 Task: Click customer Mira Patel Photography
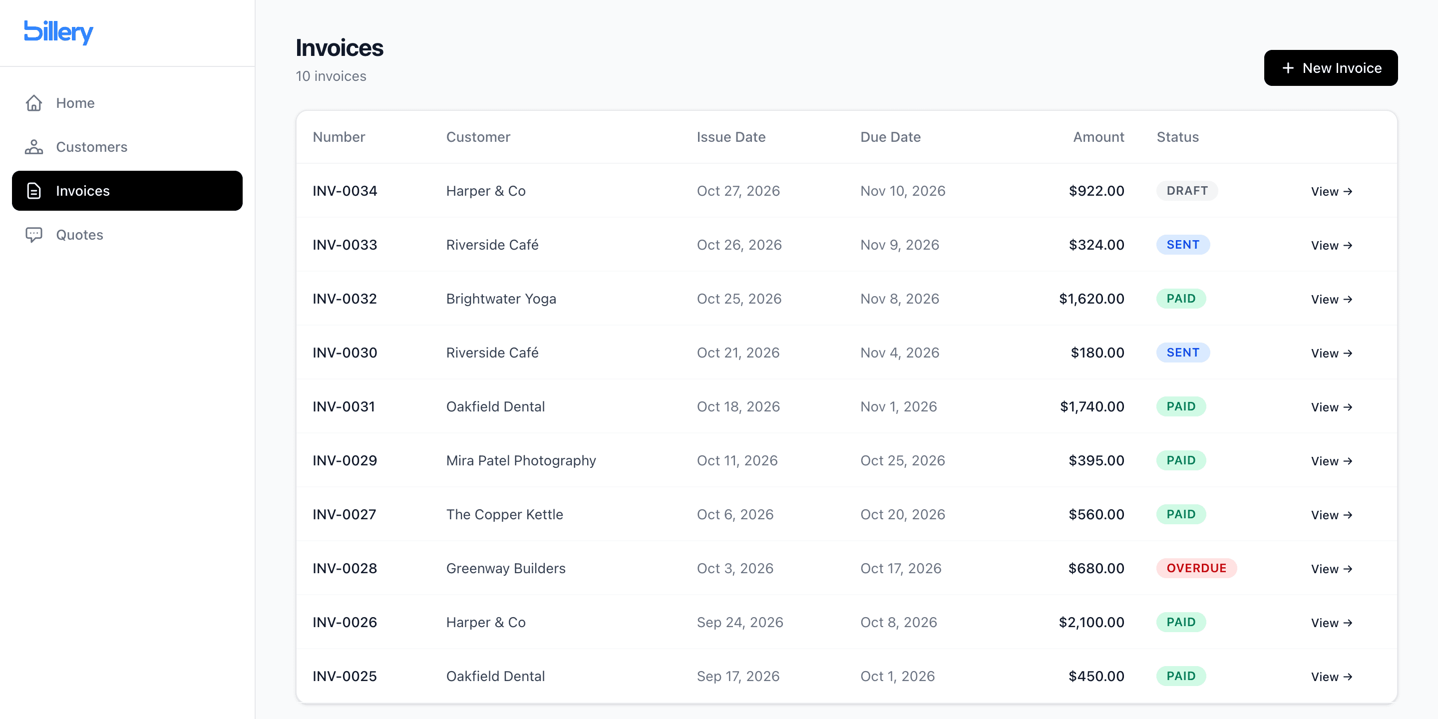(521, 460)
